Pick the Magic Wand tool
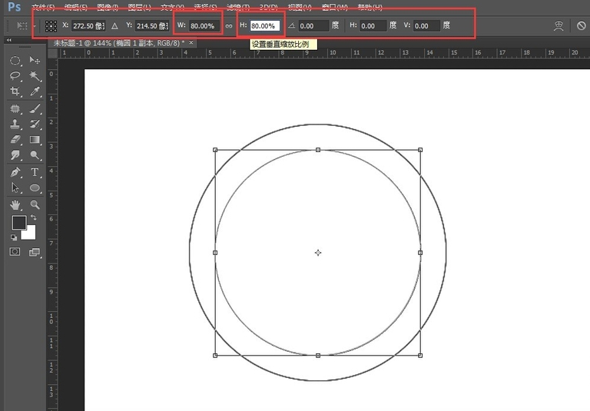 [35, 76]
